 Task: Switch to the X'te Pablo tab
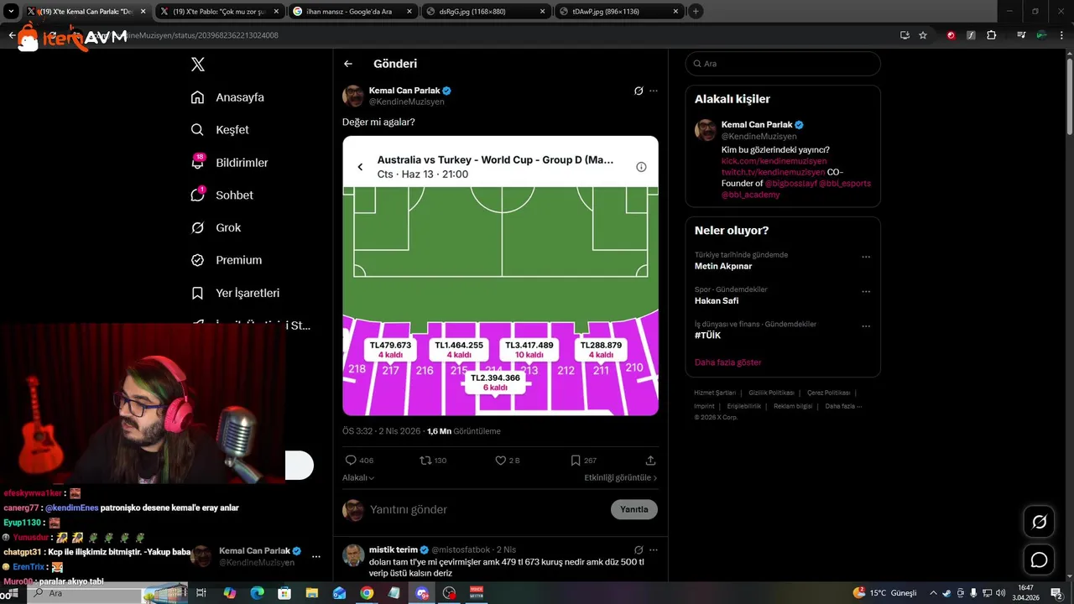(218, 12)
